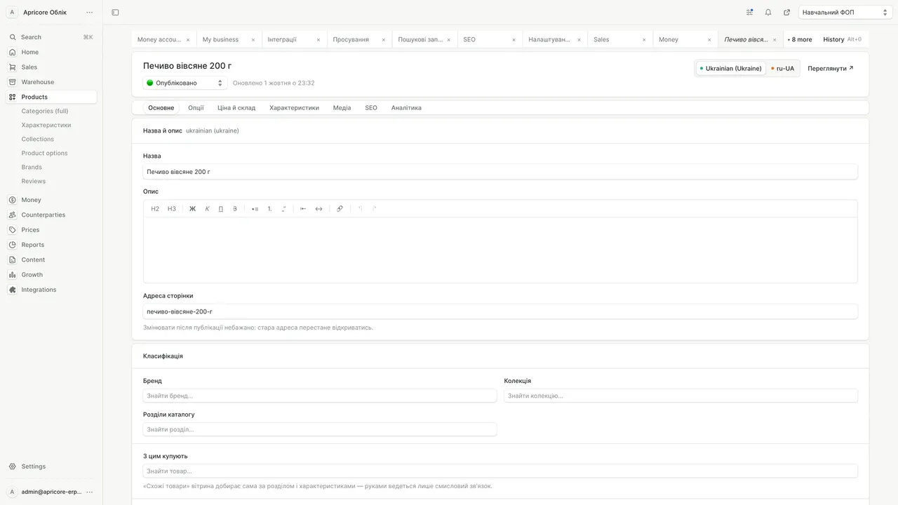Click the Назва input field
The image size is (898, 505).
[x=500, y=172]
